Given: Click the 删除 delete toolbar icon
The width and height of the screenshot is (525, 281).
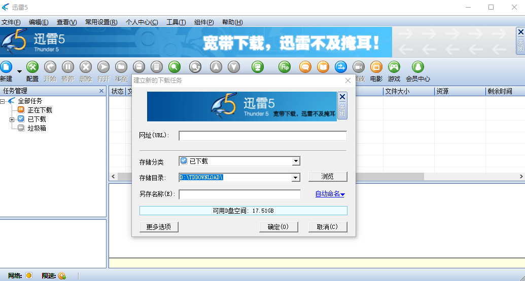Looking at the screenshot, I should [x=86, y=67].
